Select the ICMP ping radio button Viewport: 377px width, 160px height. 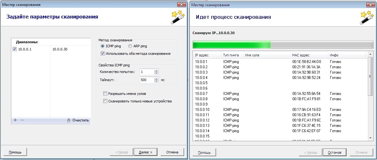103,46
